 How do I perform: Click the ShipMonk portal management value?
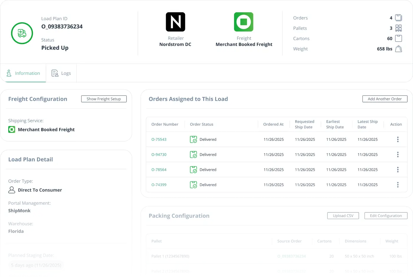pyautogui.click(x=19, y=211)
